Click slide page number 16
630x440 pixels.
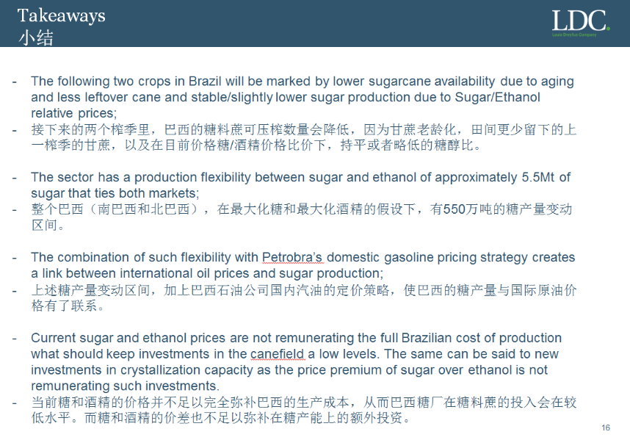(606, 428)
